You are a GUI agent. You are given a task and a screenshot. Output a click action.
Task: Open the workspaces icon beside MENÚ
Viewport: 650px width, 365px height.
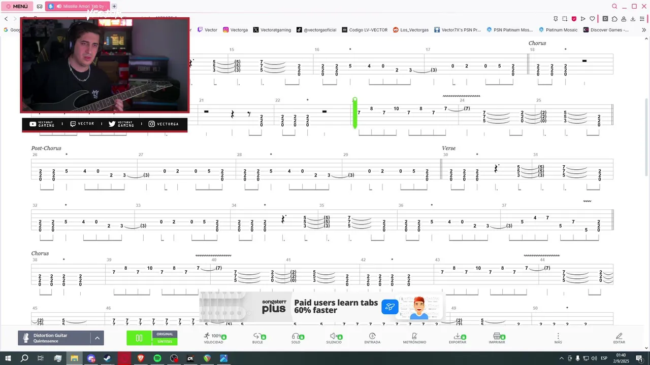(x=40, y=7)
